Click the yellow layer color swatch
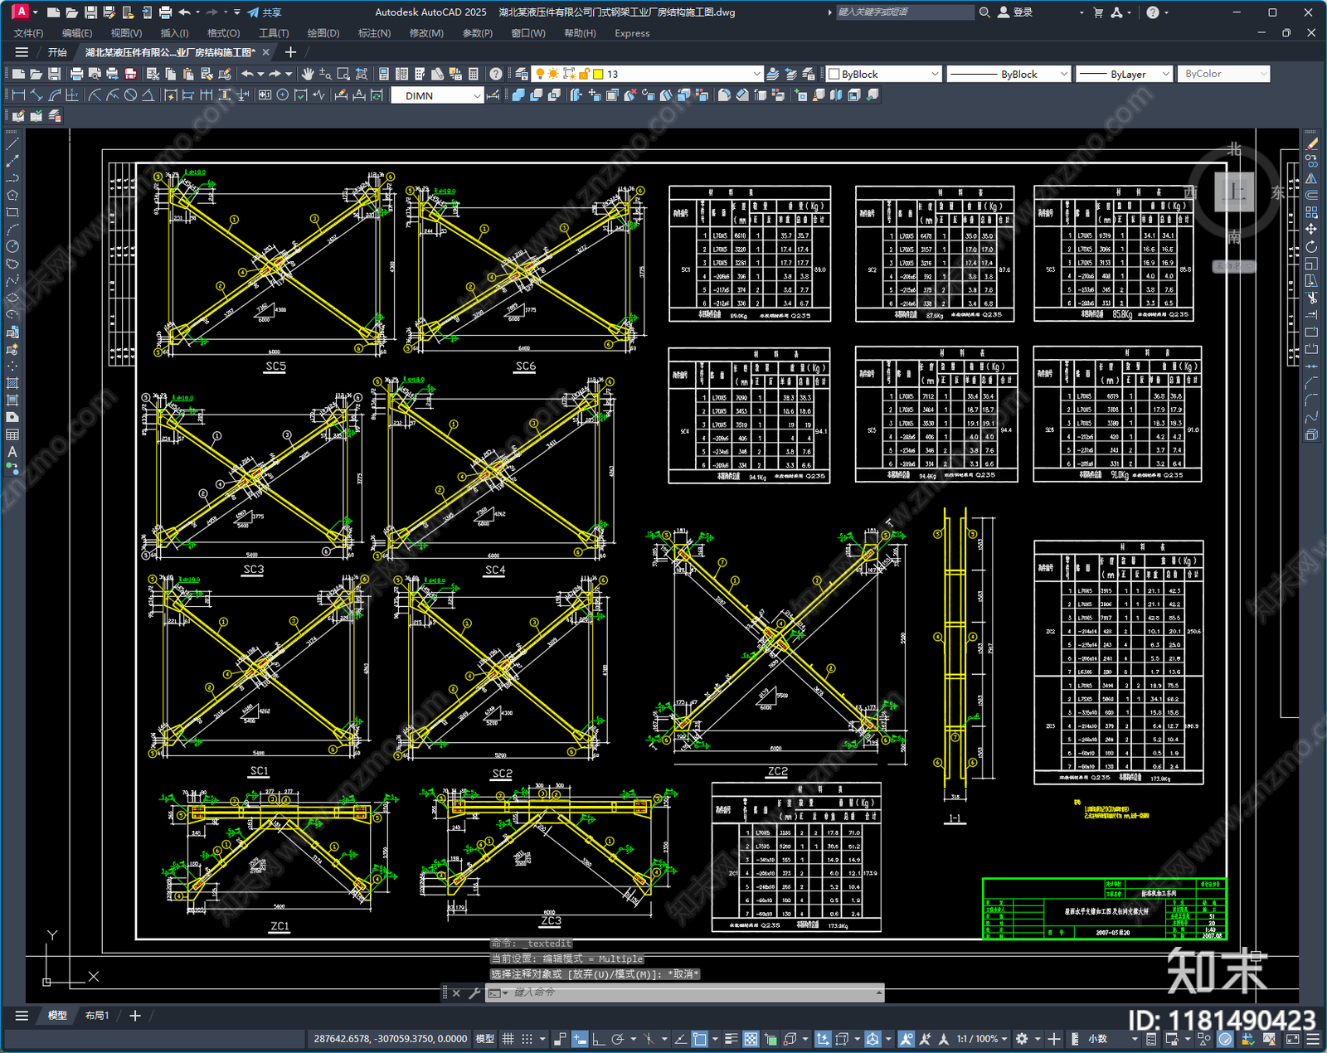 pos(598,74)
